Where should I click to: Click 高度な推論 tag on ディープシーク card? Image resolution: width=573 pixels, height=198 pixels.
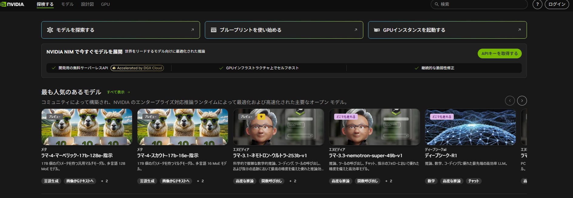coord(452,181)
